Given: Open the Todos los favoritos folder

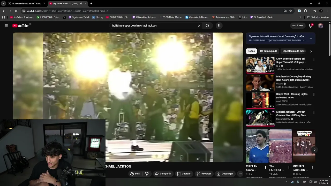Looking at the screenshot, I should (318, 17).
